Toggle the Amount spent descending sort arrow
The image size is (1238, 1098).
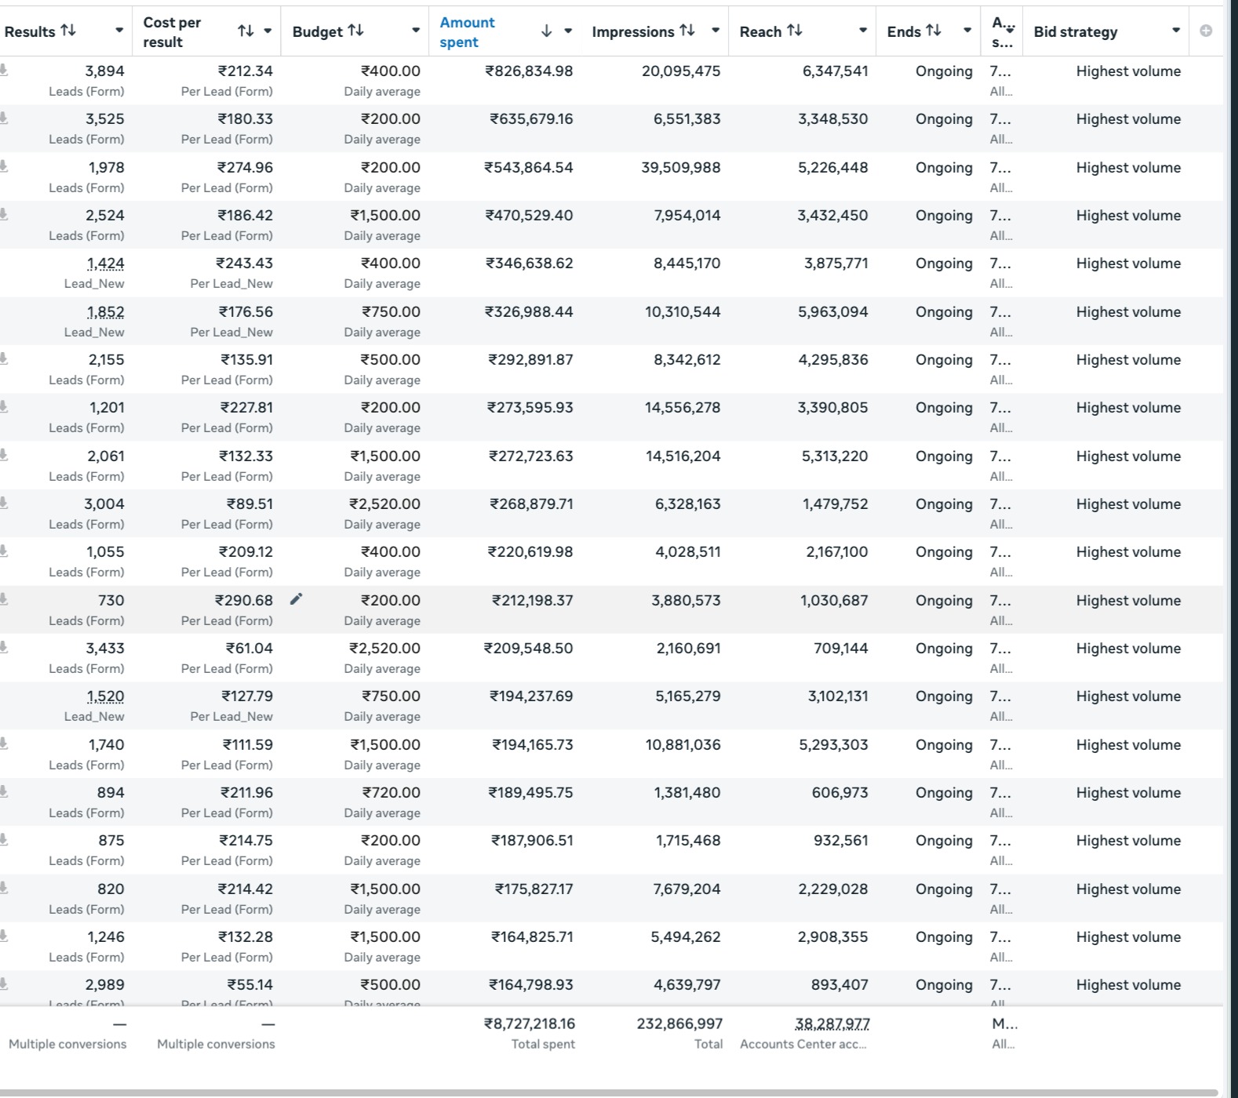click(547, 31)
